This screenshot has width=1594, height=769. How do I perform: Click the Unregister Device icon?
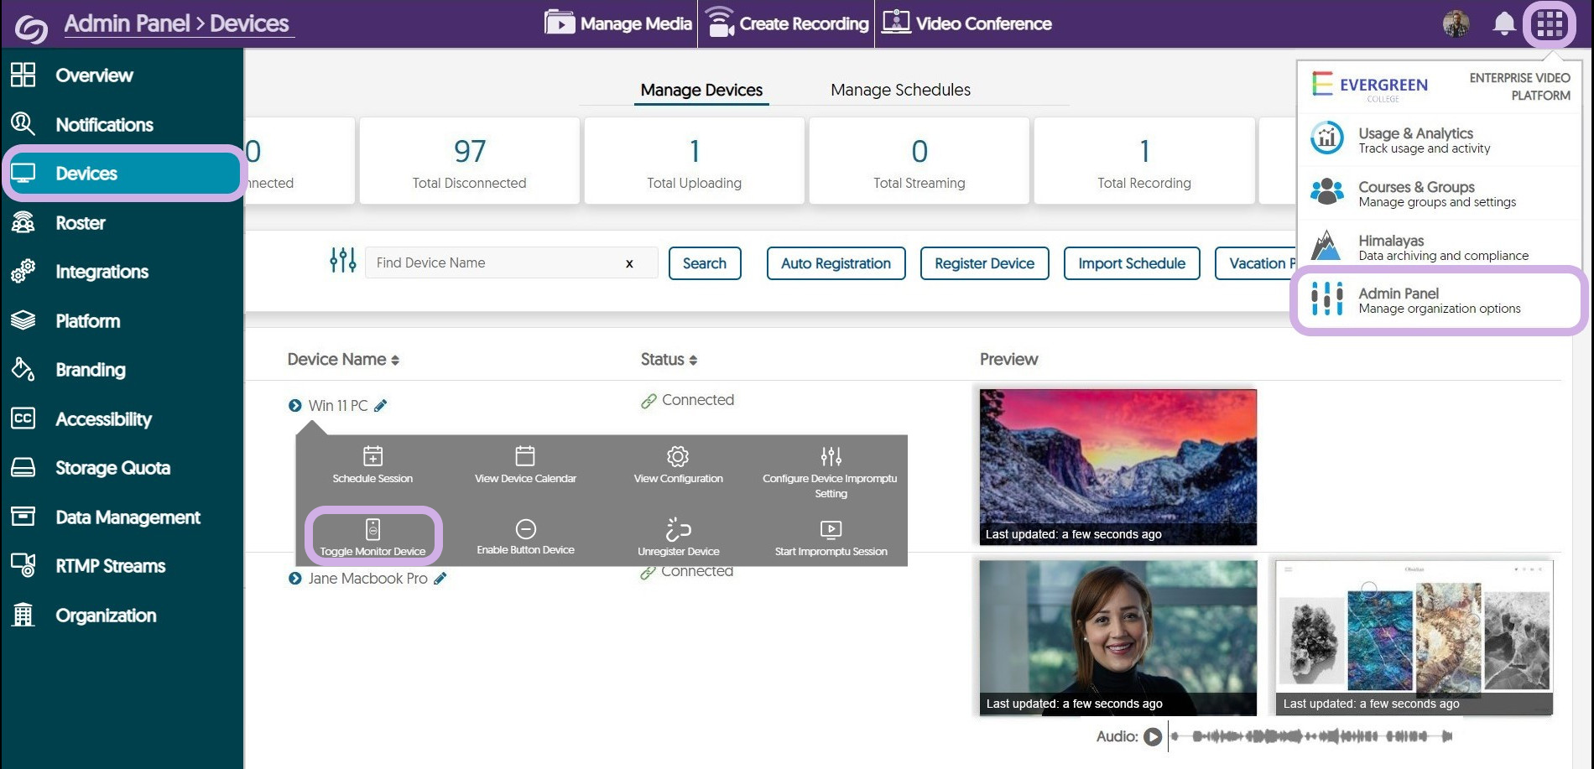point(678,530)
